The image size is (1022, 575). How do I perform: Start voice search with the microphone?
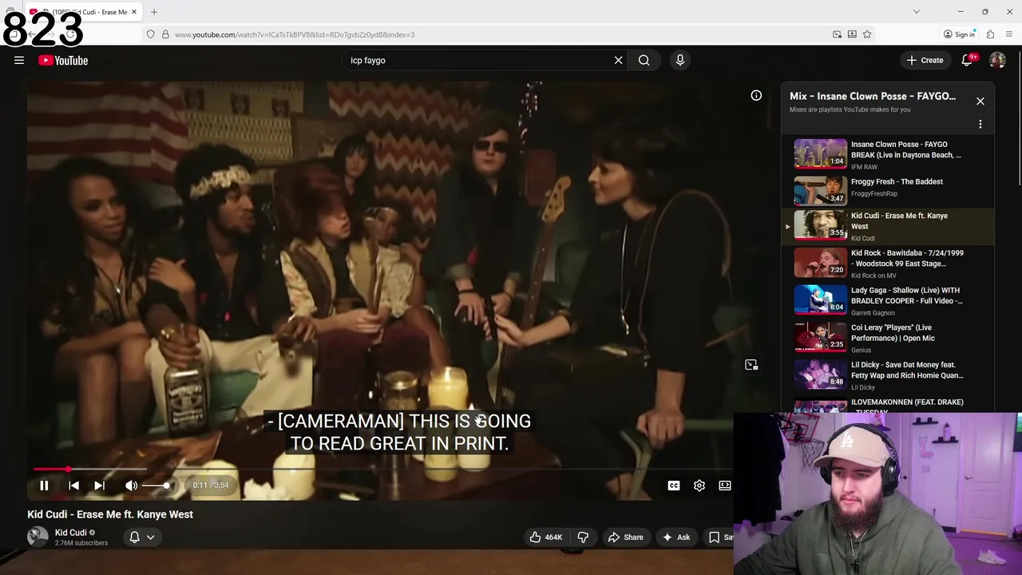pos(680,60)
